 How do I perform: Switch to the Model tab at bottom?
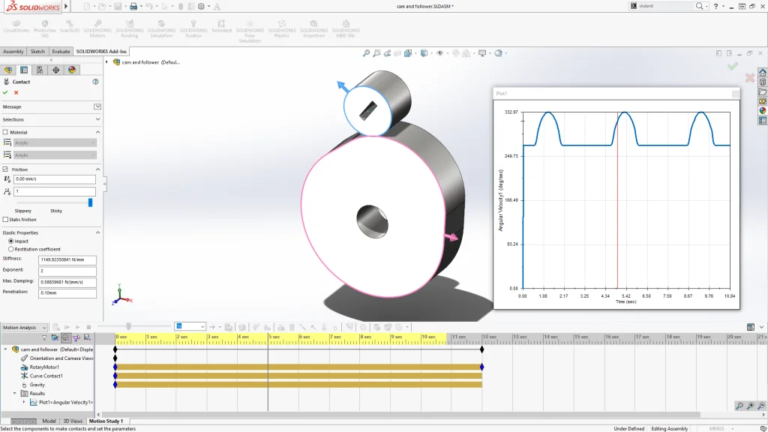[49, 421]
